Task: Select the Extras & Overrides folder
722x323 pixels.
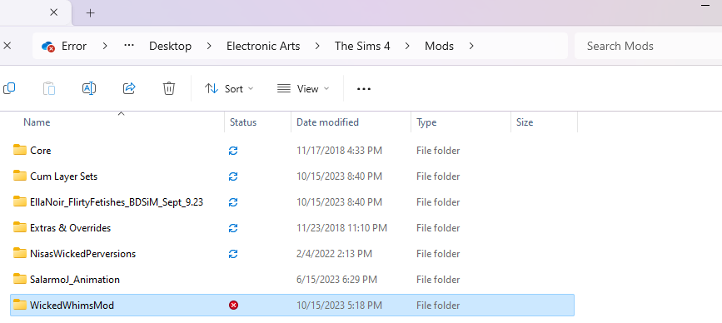Action: point(292,228)
